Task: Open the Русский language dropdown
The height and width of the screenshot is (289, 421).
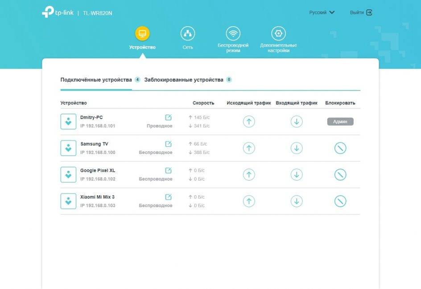Action: (x=322, y=12)
